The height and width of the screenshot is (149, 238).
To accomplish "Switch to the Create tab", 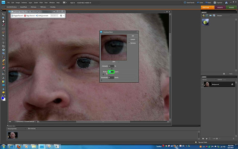I will [x=220, y=7].
